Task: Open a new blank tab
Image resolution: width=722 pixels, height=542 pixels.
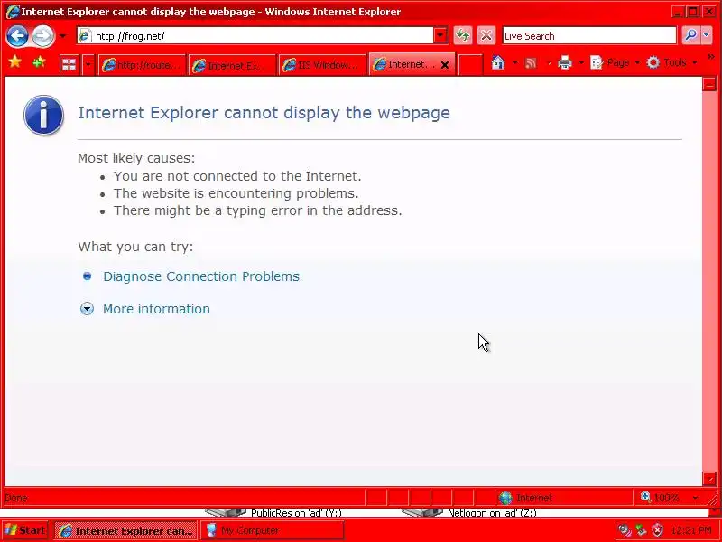Action: tap(470, 64)
